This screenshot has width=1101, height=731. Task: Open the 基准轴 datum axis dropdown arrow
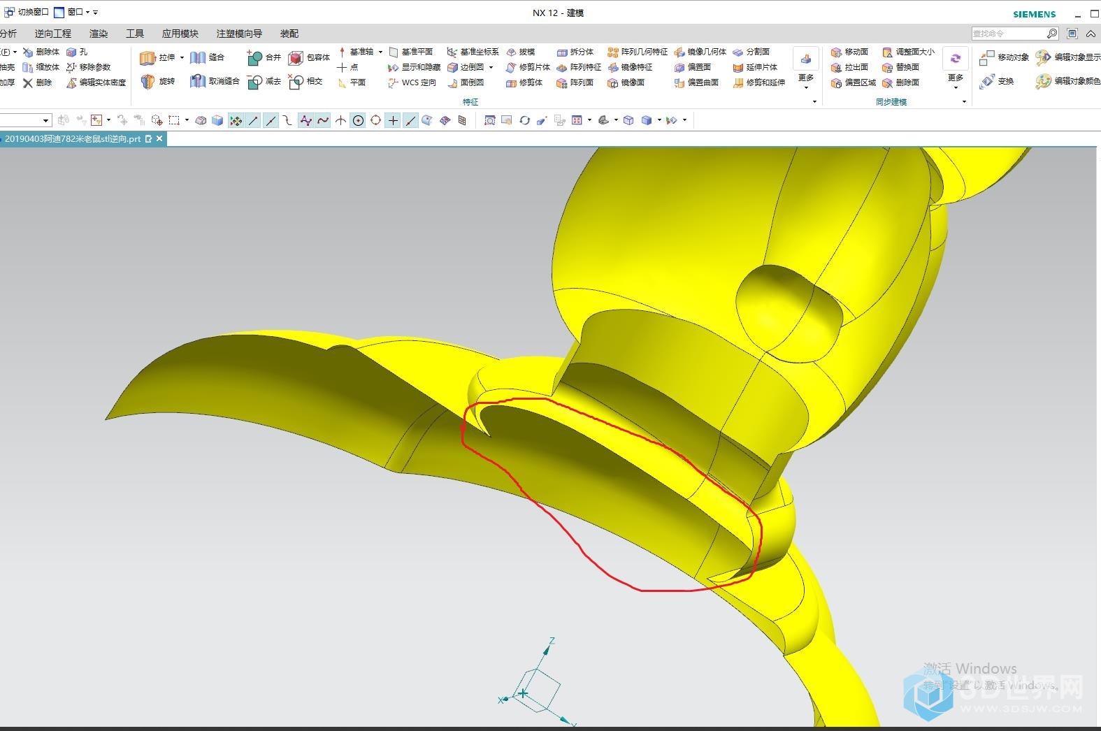(x=380, y=52)
